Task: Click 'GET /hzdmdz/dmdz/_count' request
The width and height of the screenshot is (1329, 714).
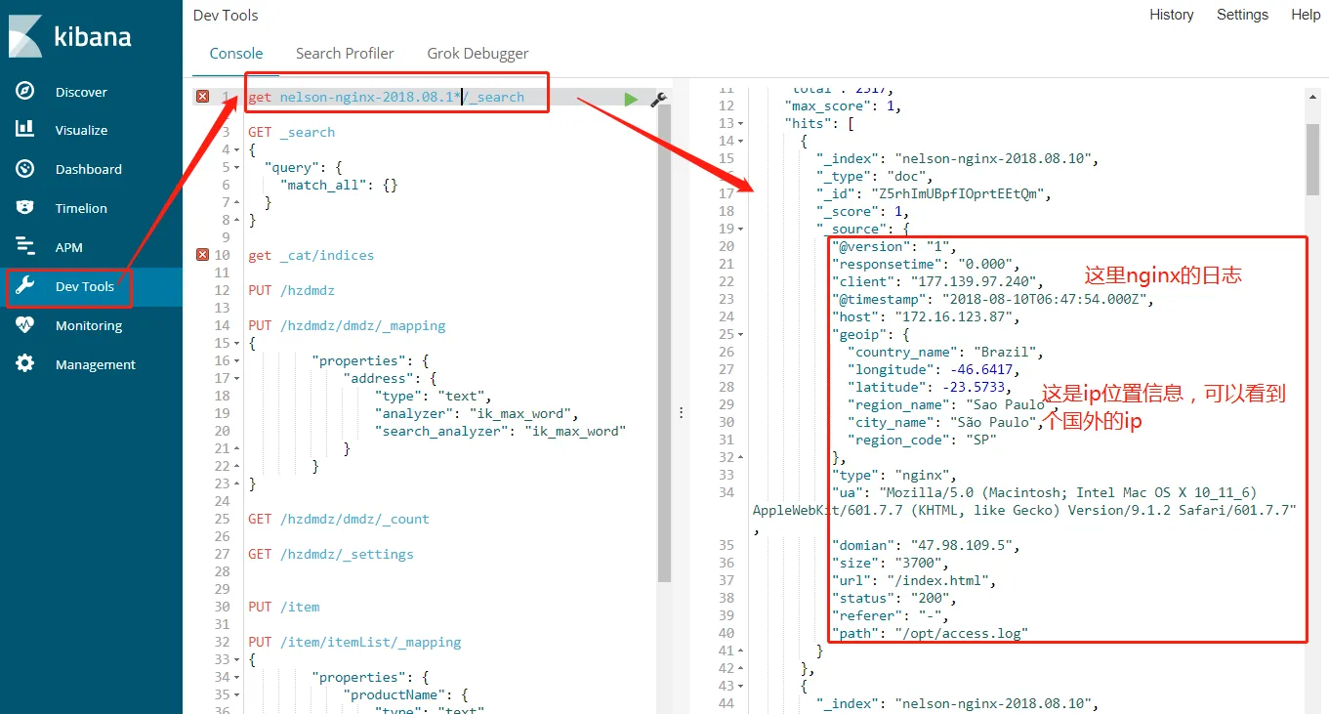Action: [339, 519]
